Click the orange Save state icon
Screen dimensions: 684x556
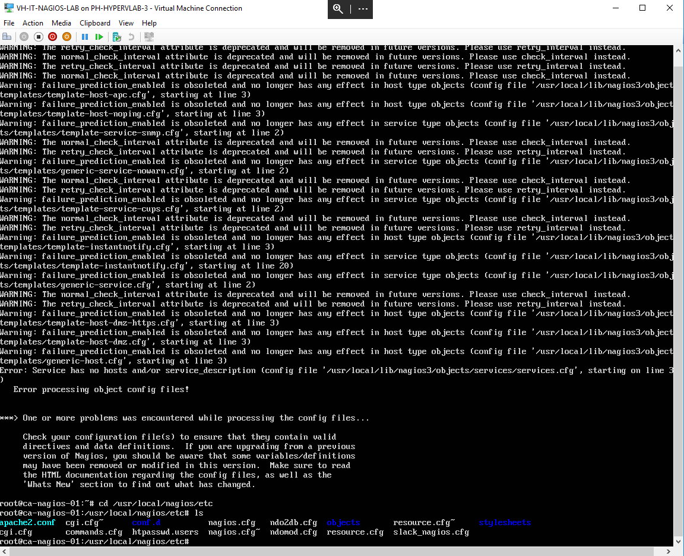pos(66,37)
